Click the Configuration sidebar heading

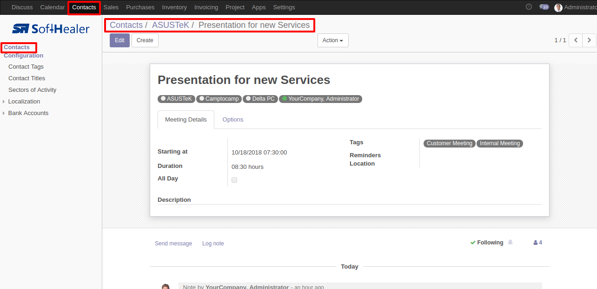click(24, 56)
